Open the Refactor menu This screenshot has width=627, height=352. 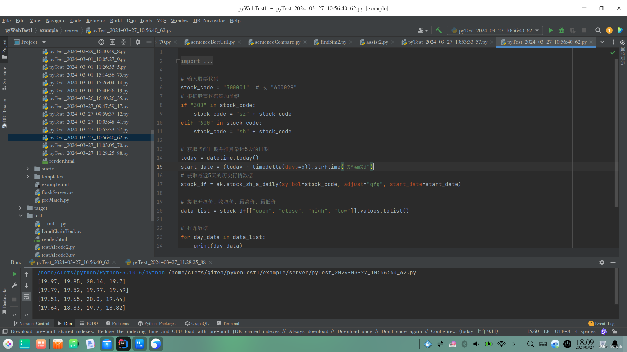96,21
